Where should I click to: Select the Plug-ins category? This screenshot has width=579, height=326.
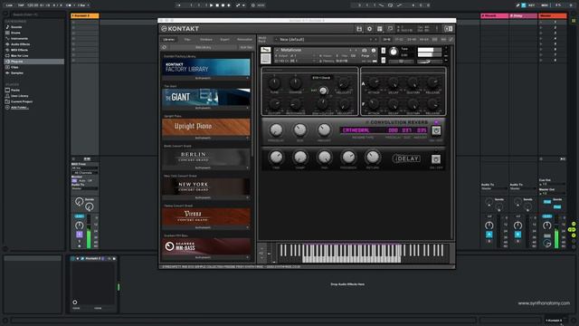pos(34,62)
